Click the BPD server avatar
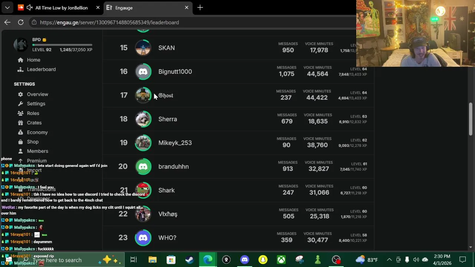This screenshot has width=475, height=267. pos(21,44)
